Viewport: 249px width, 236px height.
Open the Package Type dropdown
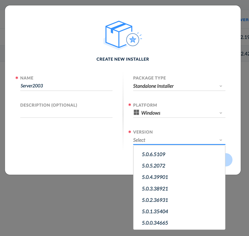point(179,86)
